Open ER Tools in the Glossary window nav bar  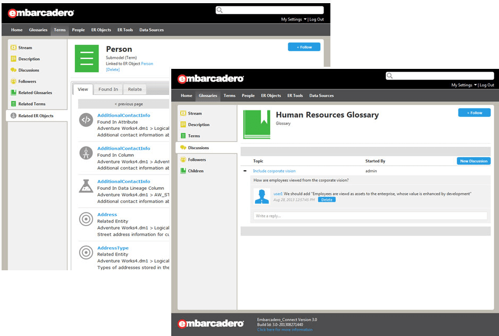click(x=295, y=96)
